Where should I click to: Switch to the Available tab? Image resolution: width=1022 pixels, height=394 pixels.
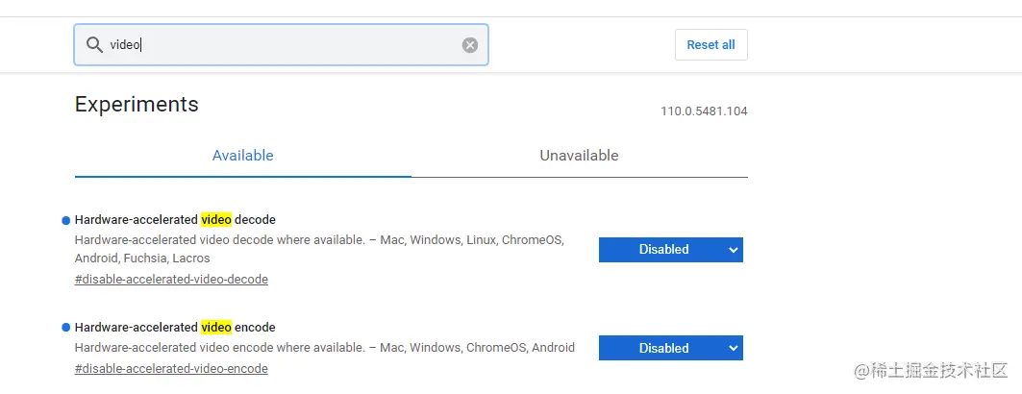[243, 156]
